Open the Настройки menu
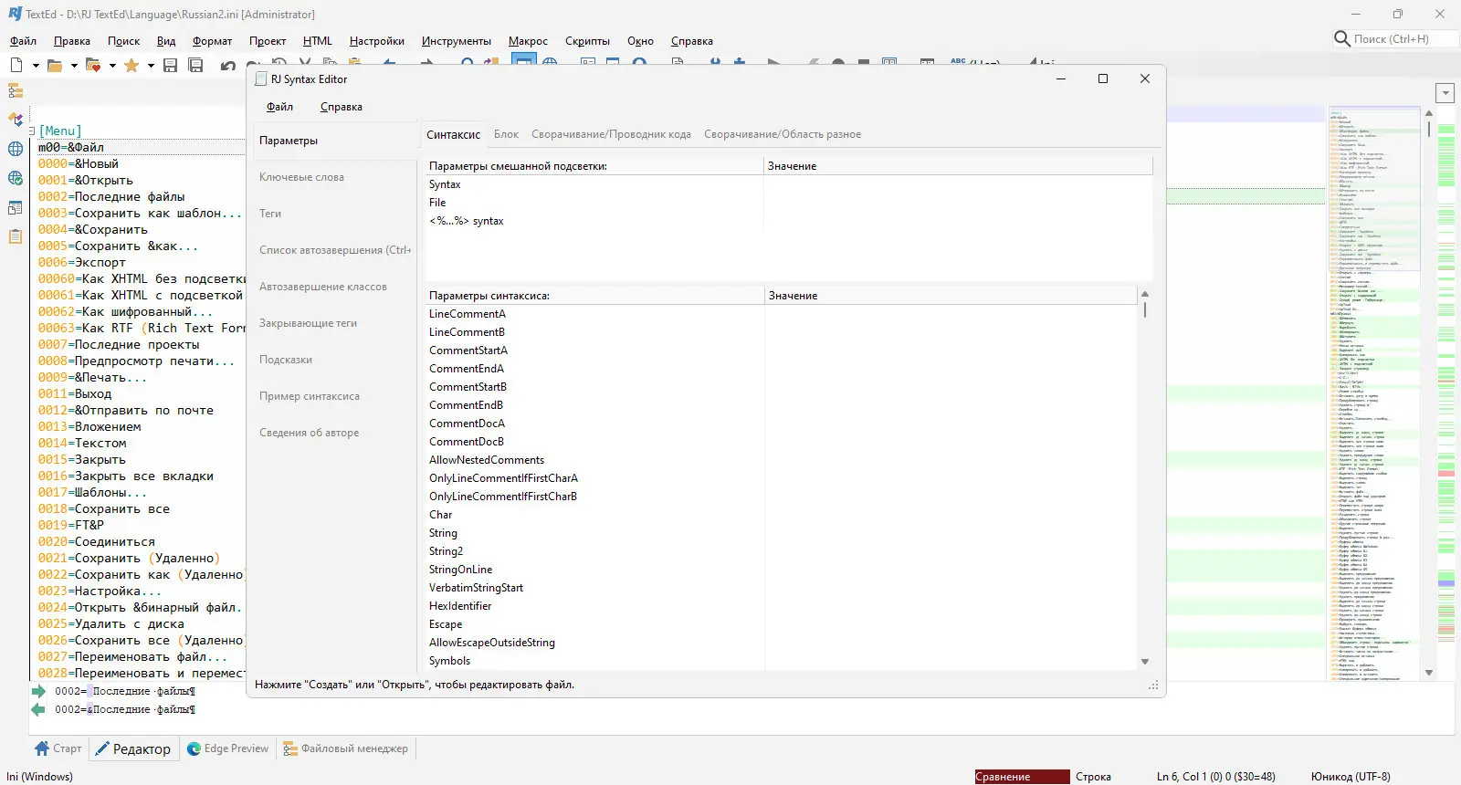This screenshot has width=1461, height=785. pyautogui.click(x=377, y=41)
